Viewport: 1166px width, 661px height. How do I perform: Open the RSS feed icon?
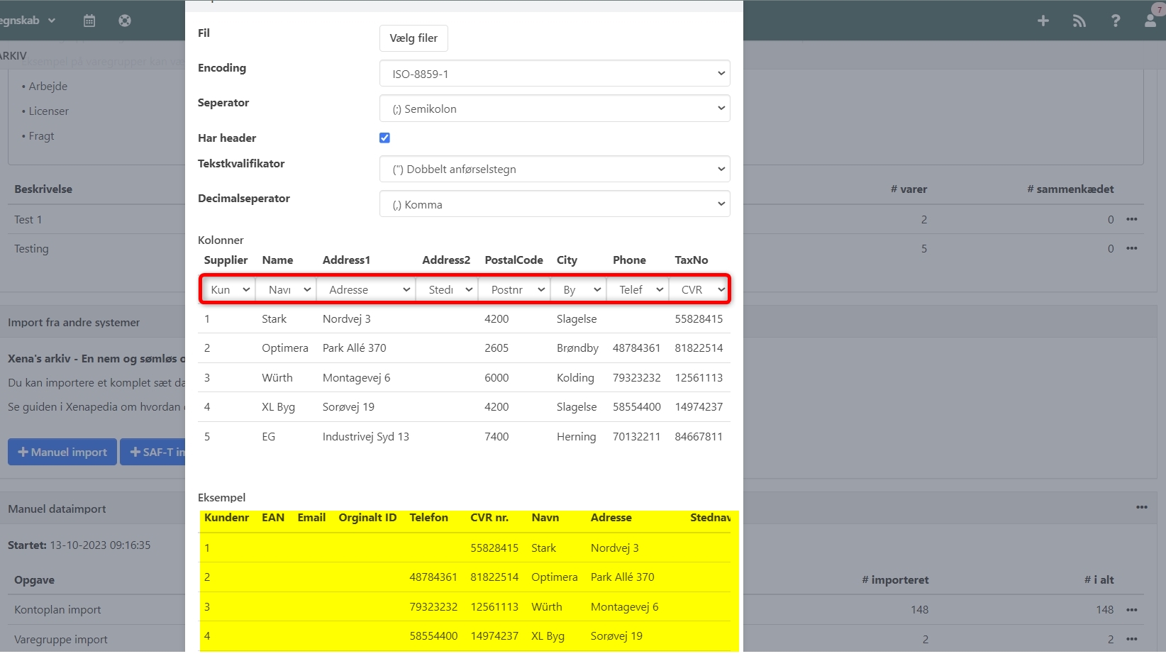(1079, 21)
